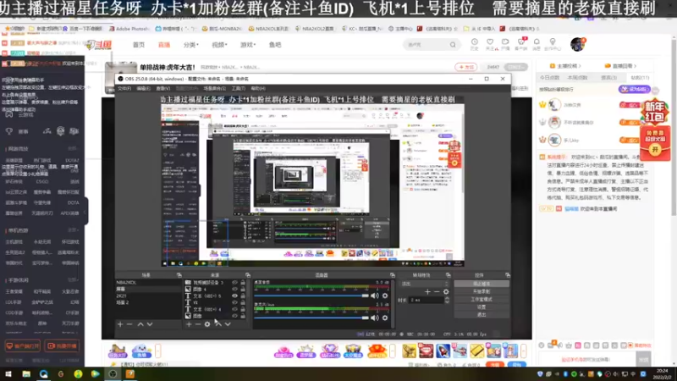
Task: Toggle lock on V1 source
Action: (x=243, y=302)
